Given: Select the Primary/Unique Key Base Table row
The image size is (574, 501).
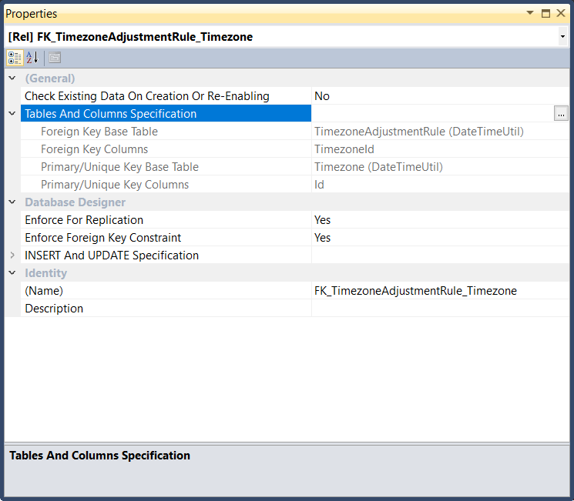Looking at the screenshot, I should click(x=119, y=167).
